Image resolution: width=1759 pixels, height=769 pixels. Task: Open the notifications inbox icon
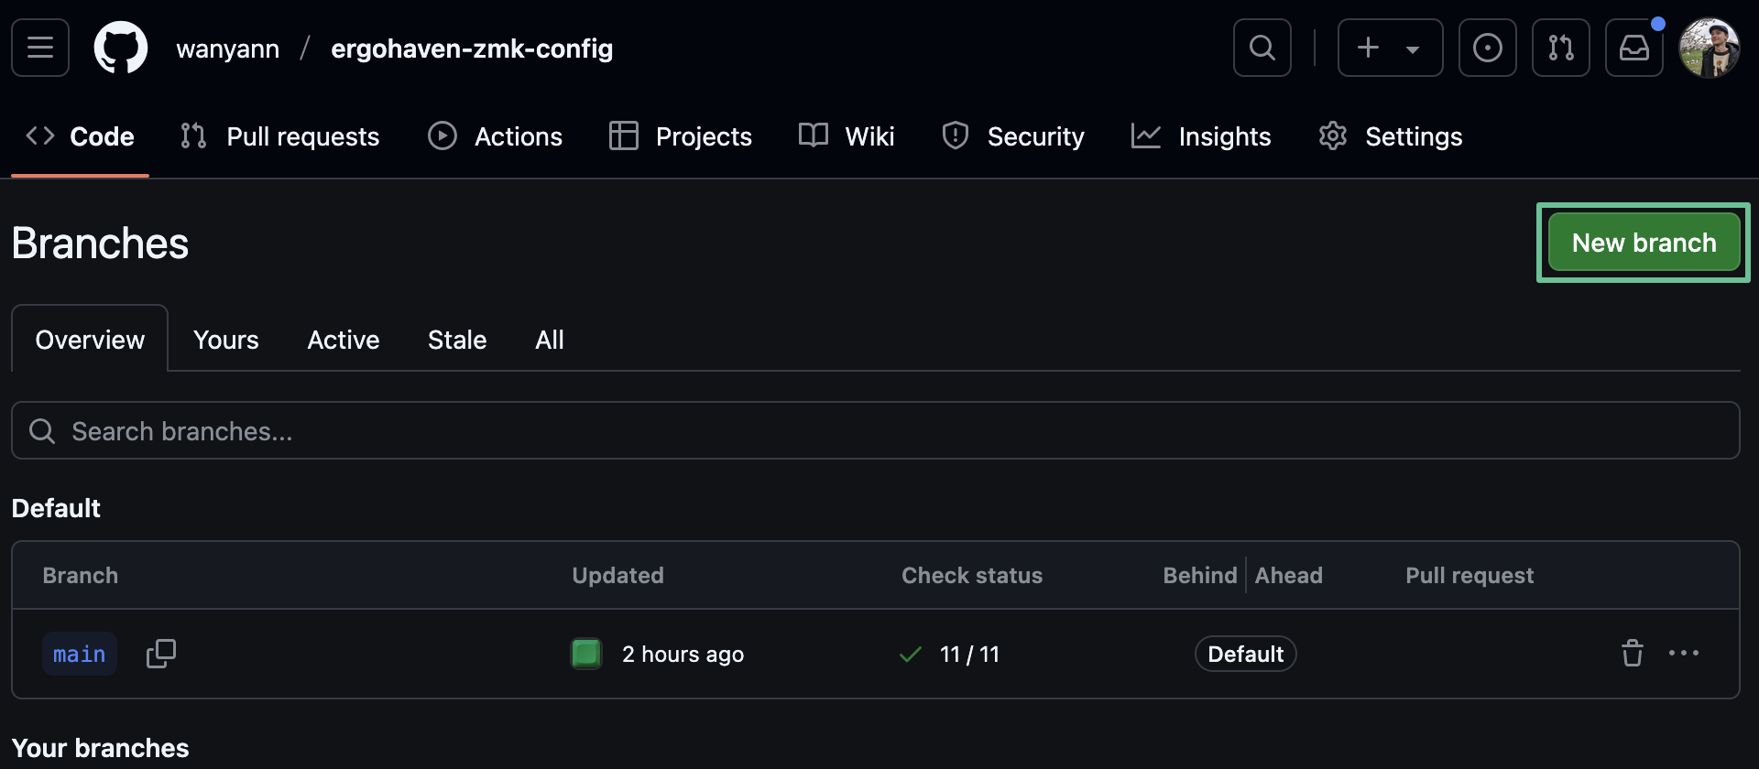coord(1633,48)
